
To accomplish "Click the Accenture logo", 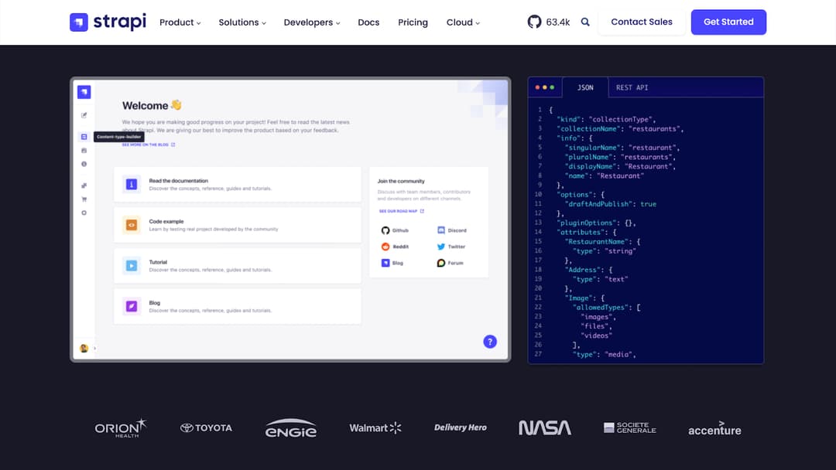I will (714, 428).
